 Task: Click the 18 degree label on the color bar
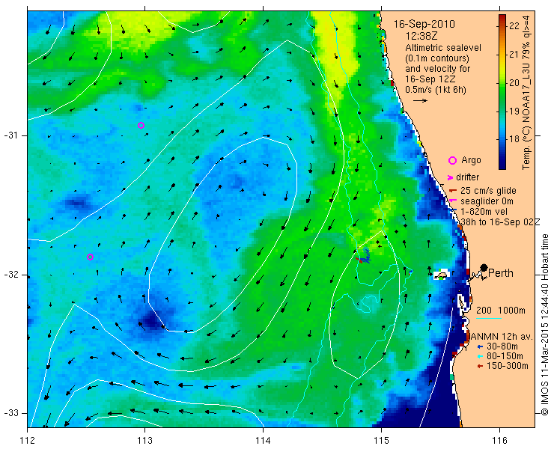pyautogui.click(x=514, y=139)
